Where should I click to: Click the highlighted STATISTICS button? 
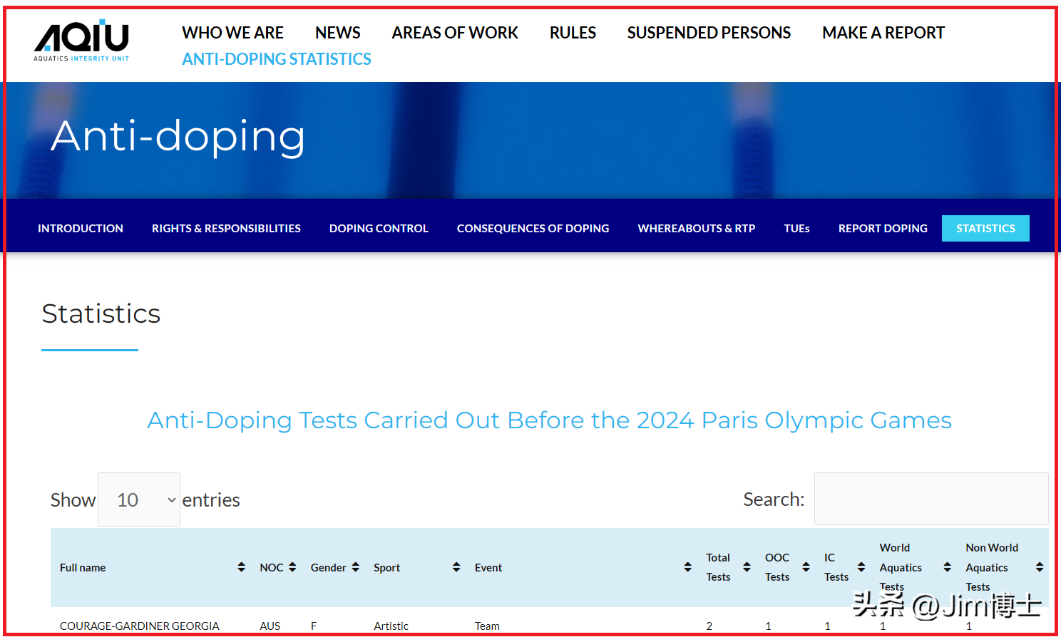pos(985,228)
